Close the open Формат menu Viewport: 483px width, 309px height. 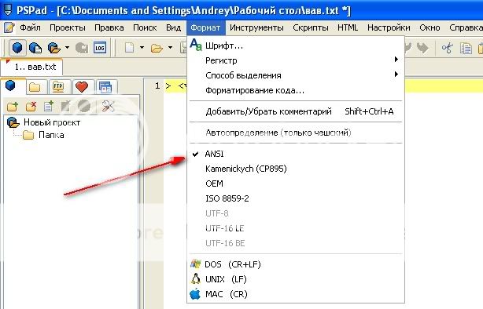tap(205, 27)
